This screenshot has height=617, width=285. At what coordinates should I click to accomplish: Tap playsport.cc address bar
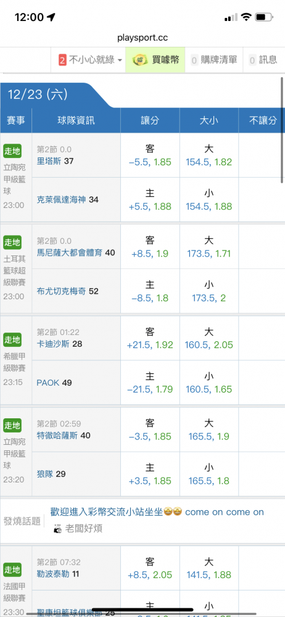[142, 38]
